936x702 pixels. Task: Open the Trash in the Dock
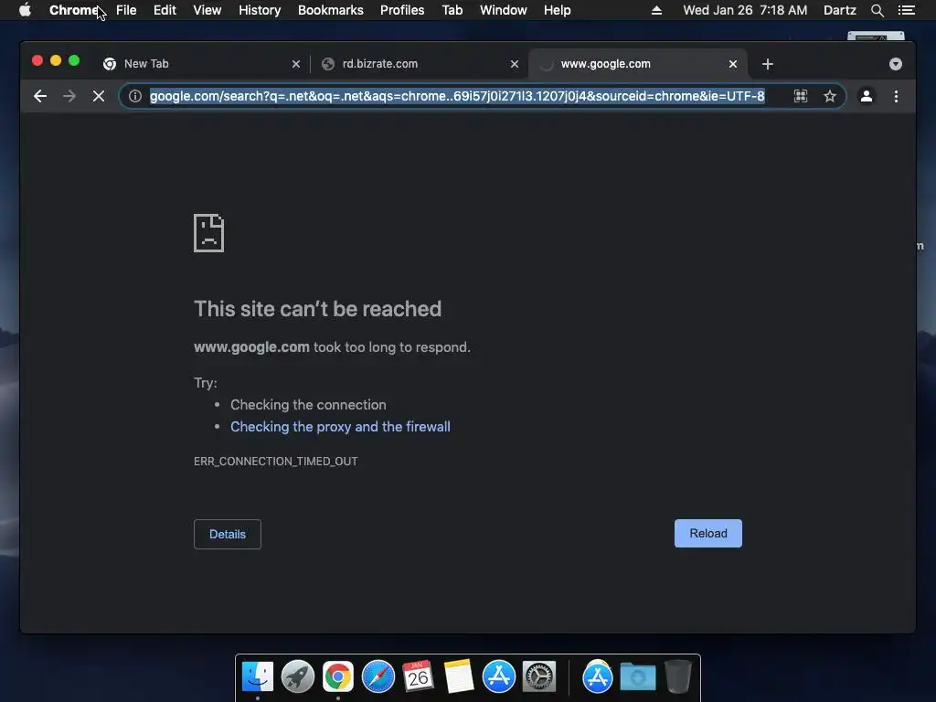coord(678,676)
